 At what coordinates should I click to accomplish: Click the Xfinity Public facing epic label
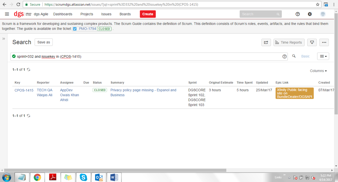coord(294,93)
